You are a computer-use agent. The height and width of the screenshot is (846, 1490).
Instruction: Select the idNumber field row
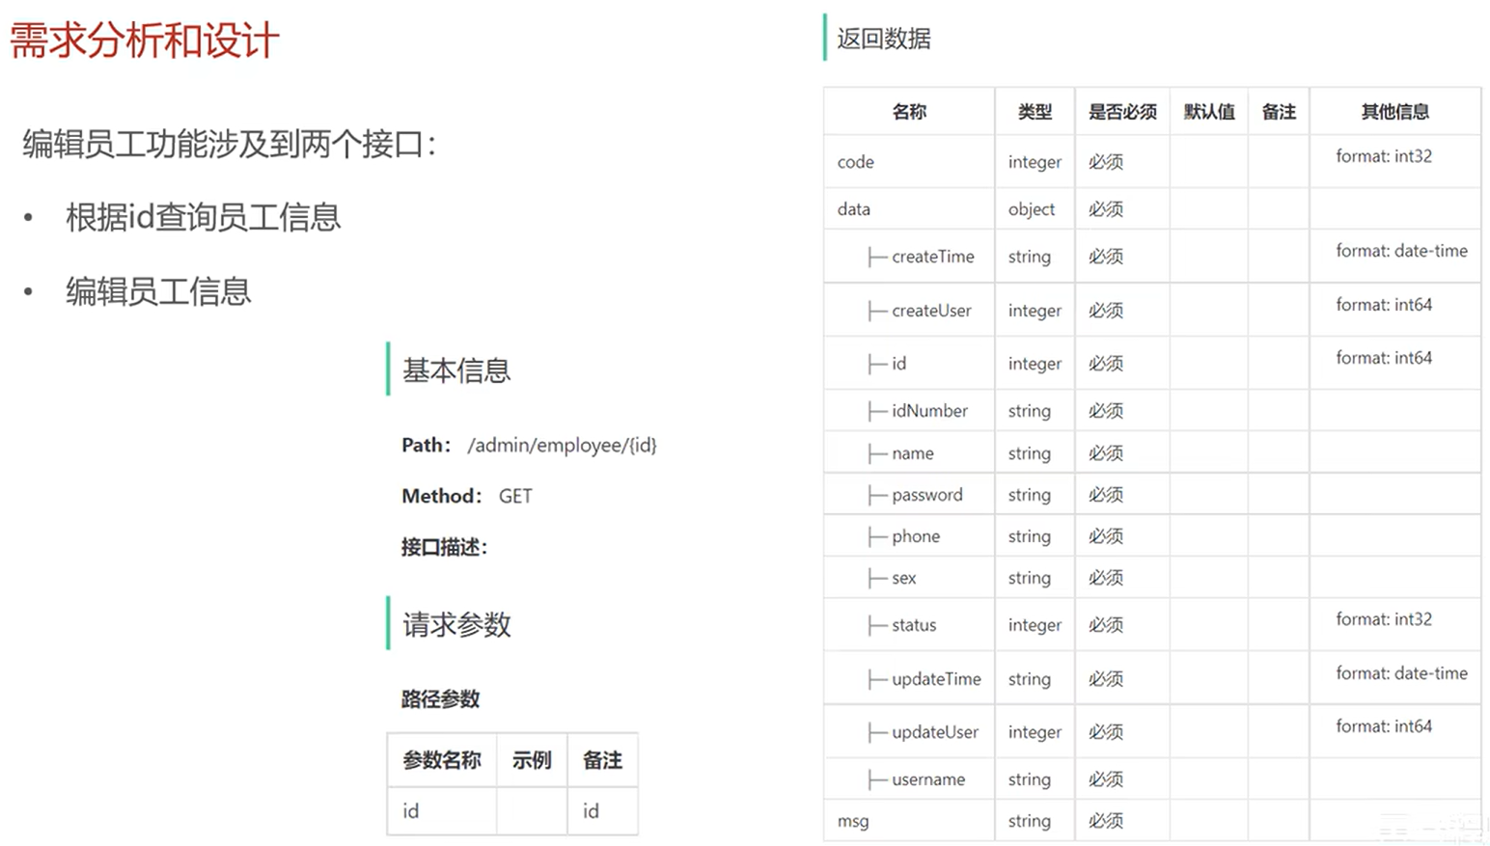pos(1152,411)
